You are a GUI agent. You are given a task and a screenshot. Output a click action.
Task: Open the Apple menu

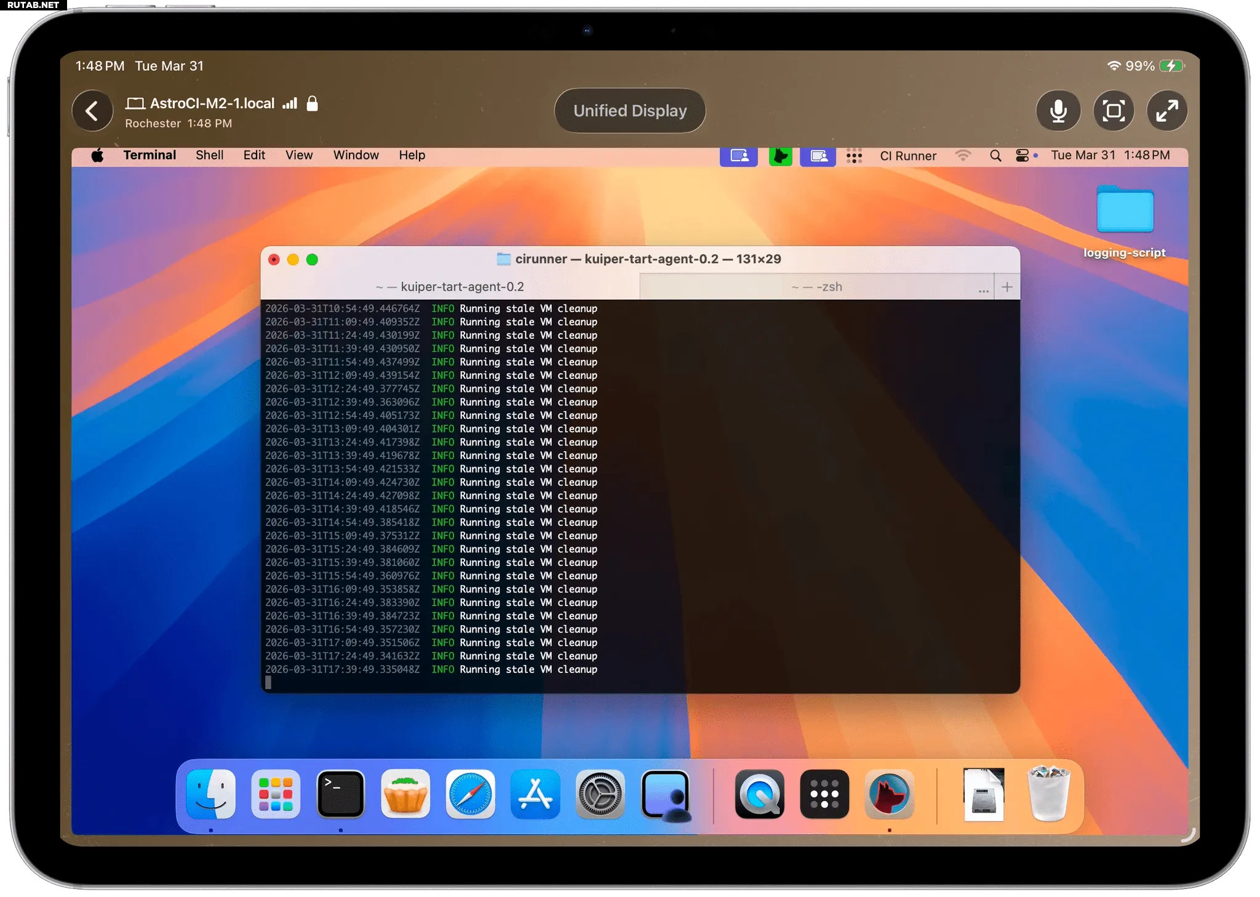[97, 156]
